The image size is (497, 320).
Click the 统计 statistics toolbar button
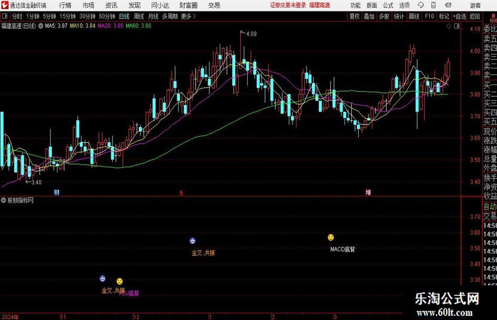pyautogui.click(x=399, y=16)
